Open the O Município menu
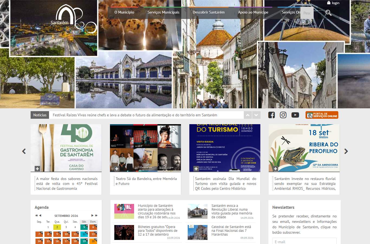Screen dimensions: 370x244 (x=124, y=12)
